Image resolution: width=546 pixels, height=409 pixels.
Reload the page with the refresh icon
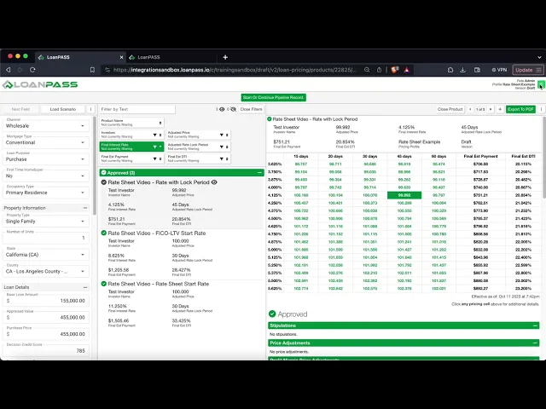(x=32, y=70)
